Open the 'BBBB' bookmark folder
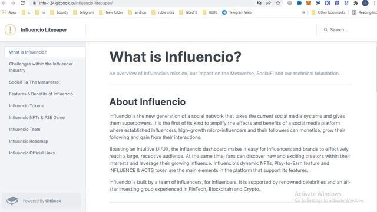The width and height of the screenshot is (377, 212). 210,12
